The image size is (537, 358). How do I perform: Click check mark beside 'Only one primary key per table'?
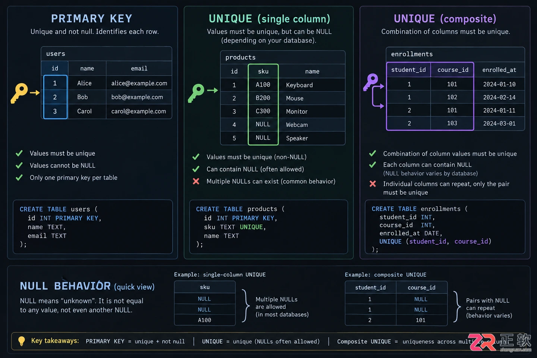[19, 178]
